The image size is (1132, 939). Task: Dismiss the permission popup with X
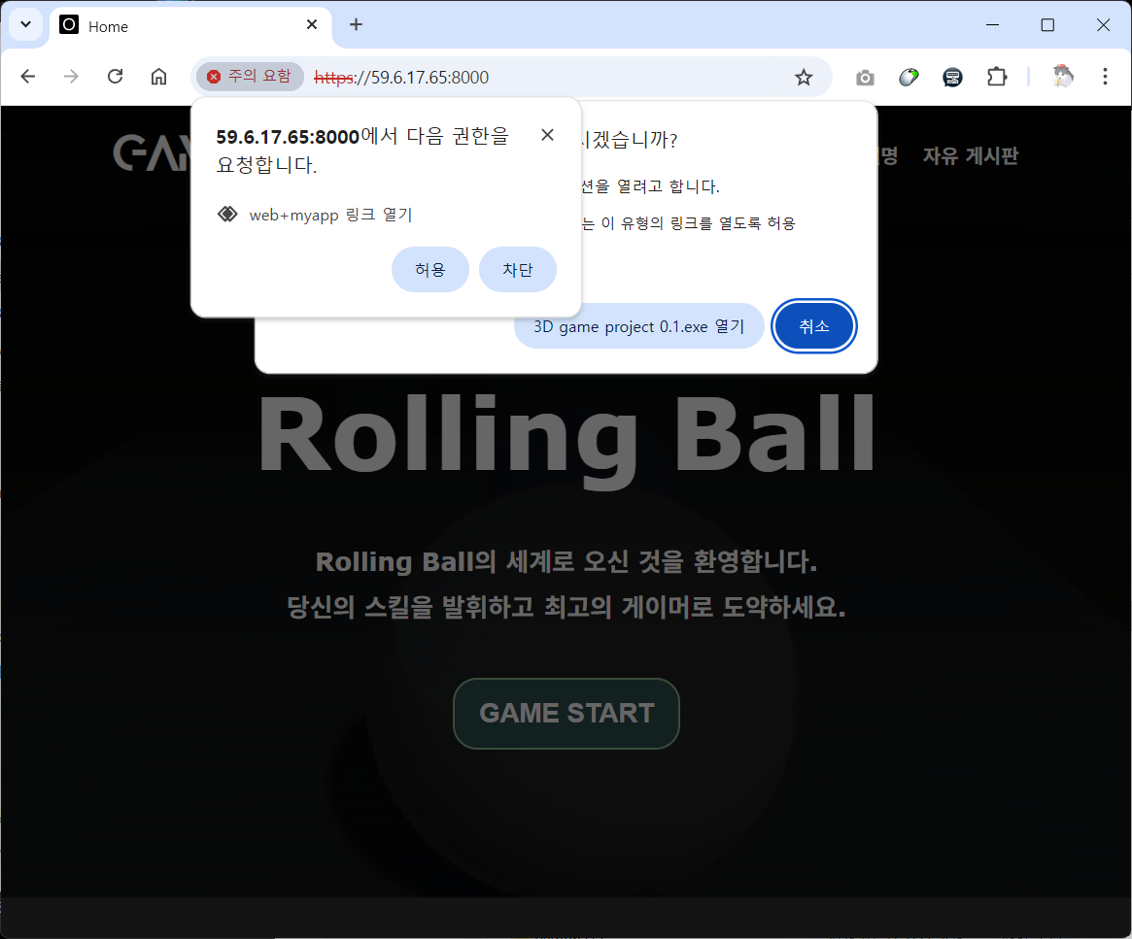click(x=547, y=135)
